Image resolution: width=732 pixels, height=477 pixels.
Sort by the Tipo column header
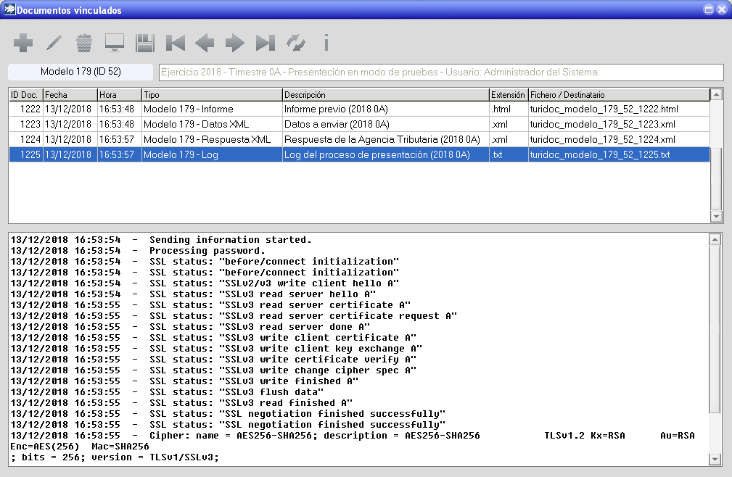tap(211, 95)
